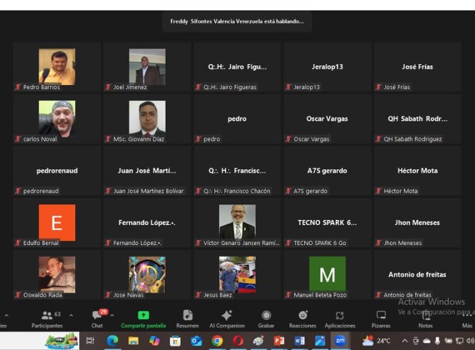Open the Chat panel
Screen dimensions: 475x350
(98, 319)
